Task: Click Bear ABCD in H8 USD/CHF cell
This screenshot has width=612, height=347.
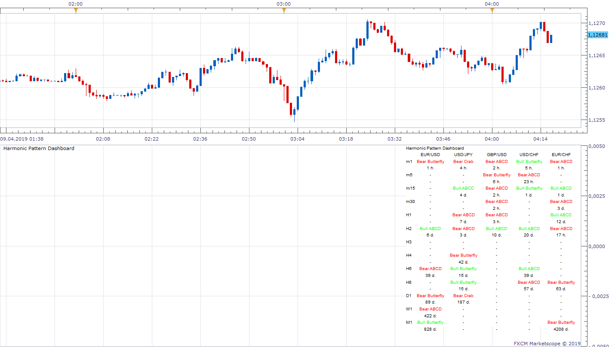Action: tap(529, 283)
